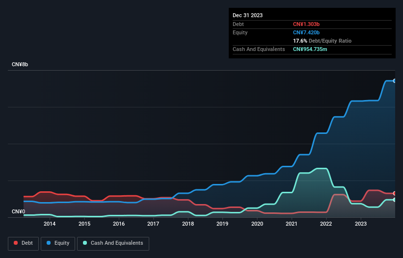The image size is (403, 258).
Task: Select the 2021 x-axis label
Action: tap(292, 224)
